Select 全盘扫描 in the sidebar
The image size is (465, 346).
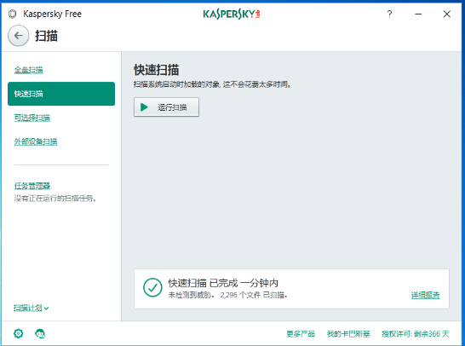[28, 70]
